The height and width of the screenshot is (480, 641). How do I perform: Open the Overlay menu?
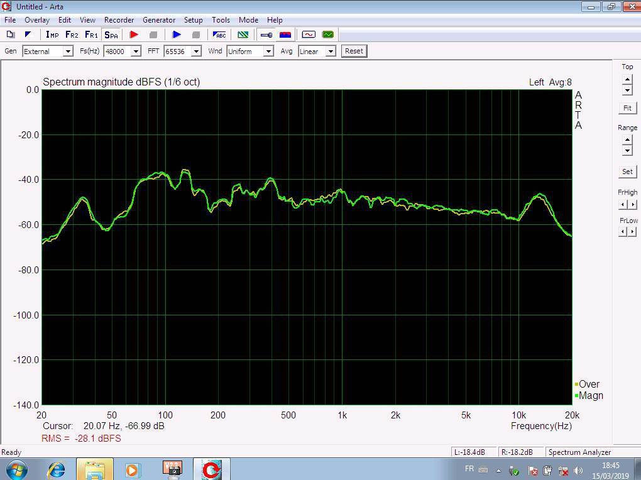tap(37, 20)
